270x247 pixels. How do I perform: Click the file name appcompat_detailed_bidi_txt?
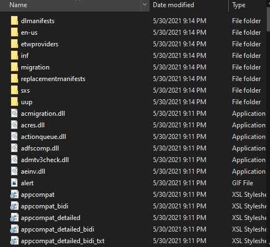[x=63, y=241]
